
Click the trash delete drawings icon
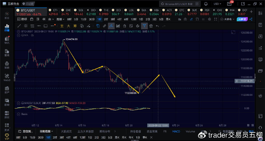tap(151, 26)
